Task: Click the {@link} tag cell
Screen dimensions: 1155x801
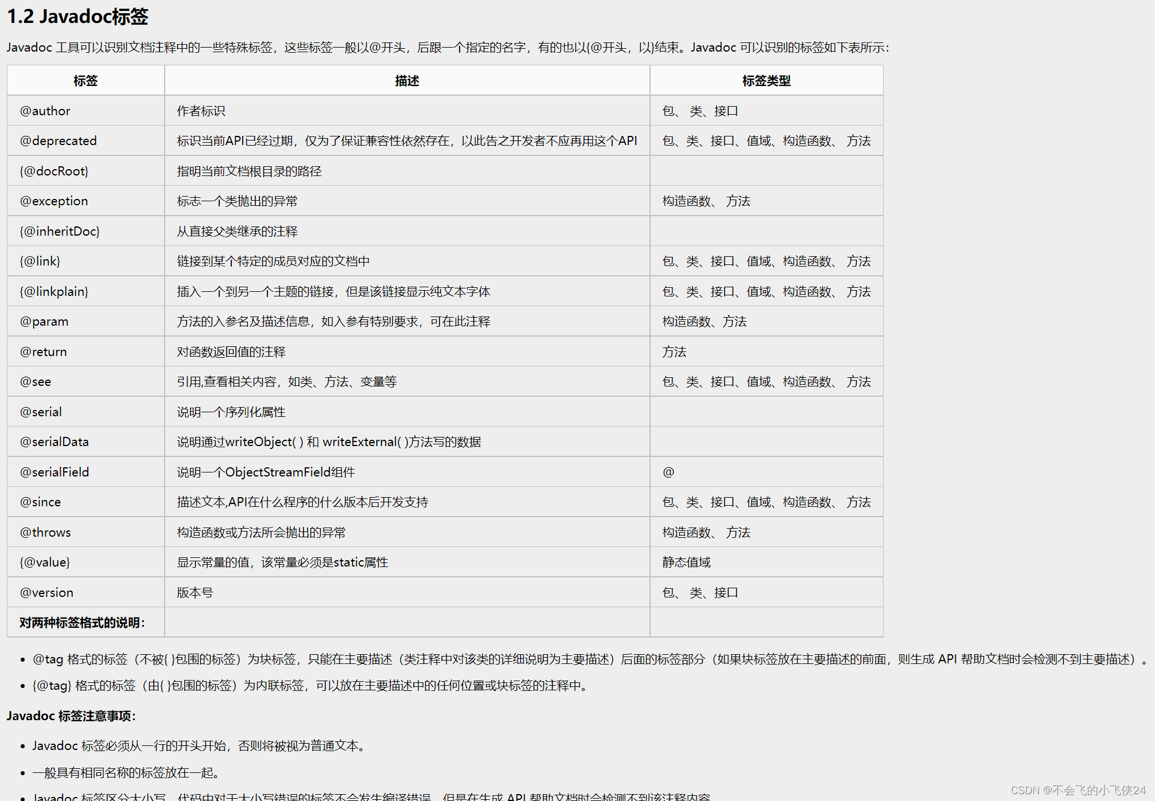Action: point(40,261)
